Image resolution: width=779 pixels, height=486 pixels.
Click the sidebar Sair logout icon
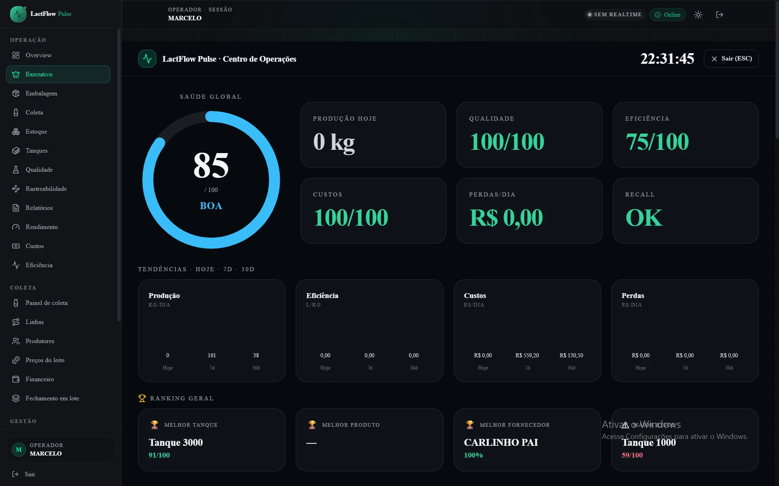coord(15,474)
